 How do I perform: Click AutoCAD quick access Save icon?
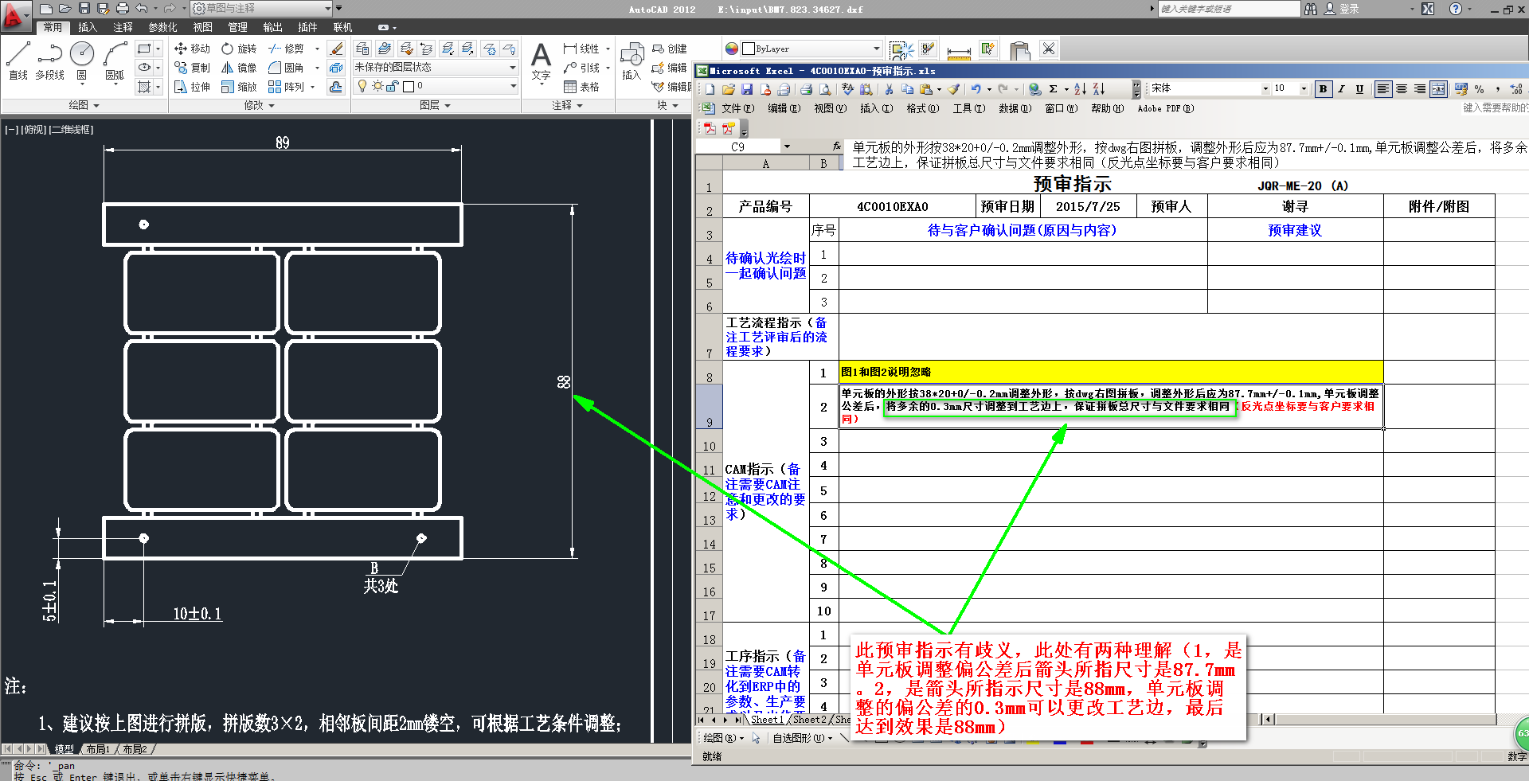84,8
